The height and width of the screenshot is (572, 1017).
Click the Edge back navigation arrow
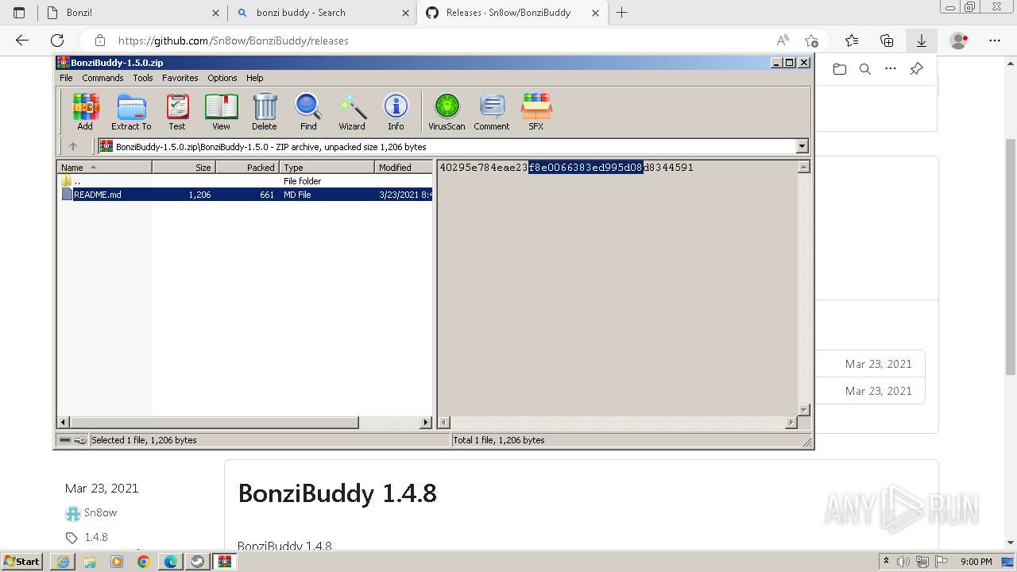(x=22, y=41)
